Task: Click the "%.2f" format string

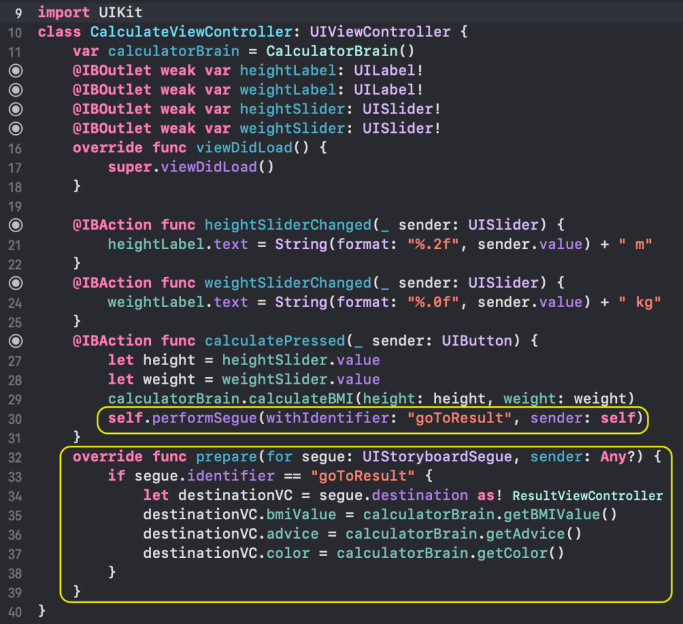Action: [x=433, y=244]
